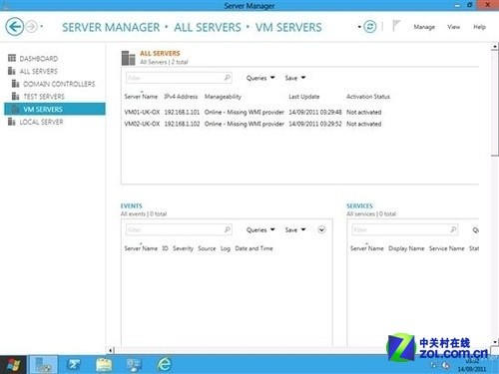Select the VM Servers group

pos(55,109)
